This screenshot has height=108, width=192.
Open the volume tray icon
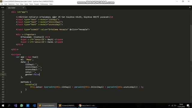click(175, 106)
